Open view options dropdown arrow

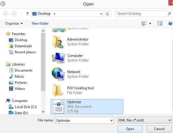pos(150,23)
